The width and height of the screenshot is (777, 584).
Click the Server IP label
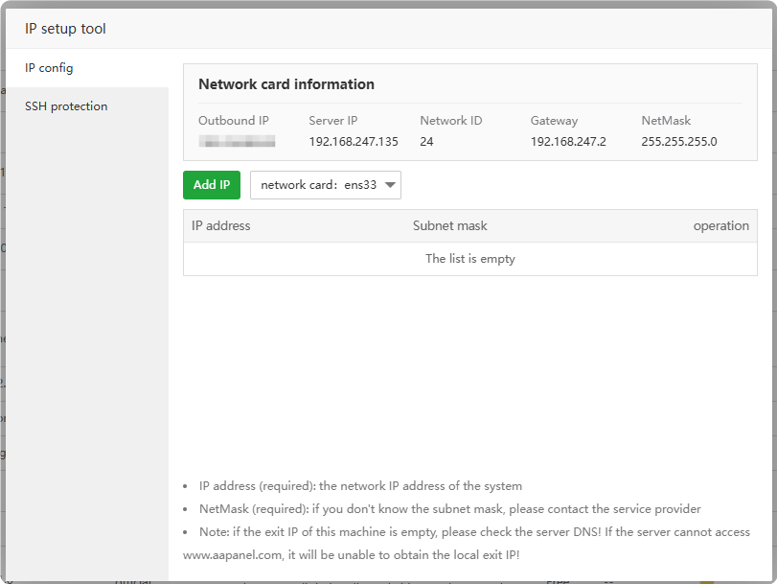(332, 121)
